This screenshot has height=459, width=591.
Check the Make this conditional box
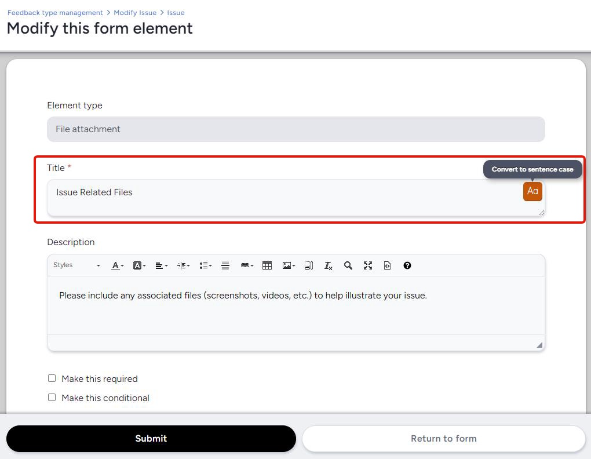click(x=52, y=398)
